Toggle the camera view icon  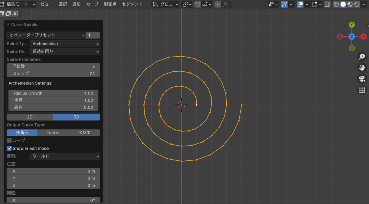[x=362, y=79]
